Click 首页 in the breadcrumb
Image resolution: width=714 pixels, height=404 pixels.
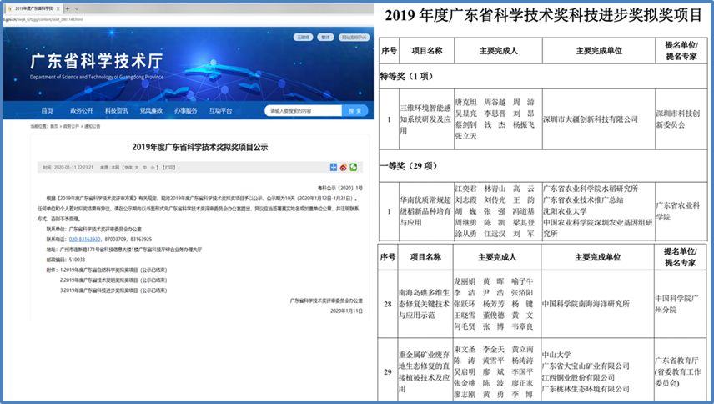point(54,126)
